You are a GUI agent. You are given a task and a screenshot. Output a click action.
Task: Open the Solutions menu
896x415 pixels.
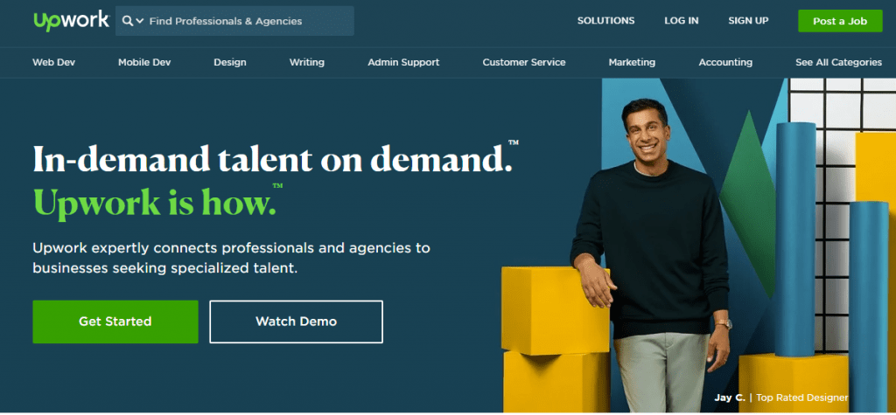pyautogui.click(x=605, y=21)
